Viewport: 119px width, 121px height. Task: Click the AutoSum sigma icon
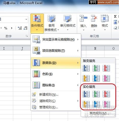115,16
